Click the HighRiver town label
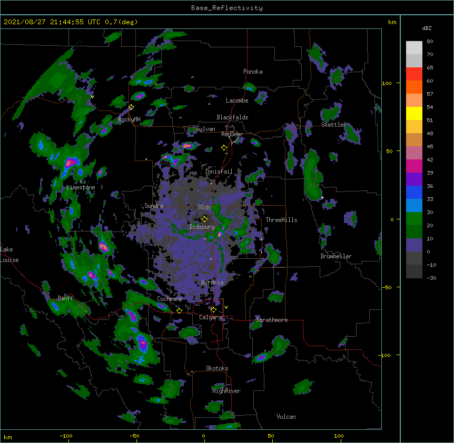Viewport: 454px width, 443px height. [226, 391]
